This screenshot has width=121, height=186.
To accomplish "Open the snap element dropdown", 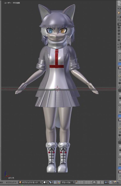I will pyautogui.click(x=106, y=182).
